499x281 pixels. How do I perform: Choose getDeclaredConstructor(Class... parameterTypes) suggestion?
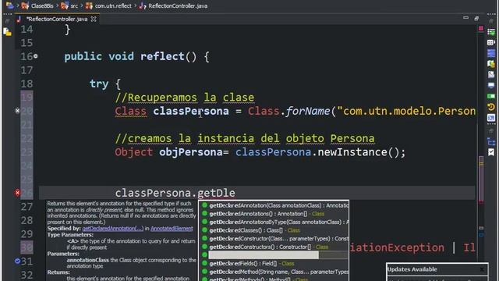click(x=274, y=239)
